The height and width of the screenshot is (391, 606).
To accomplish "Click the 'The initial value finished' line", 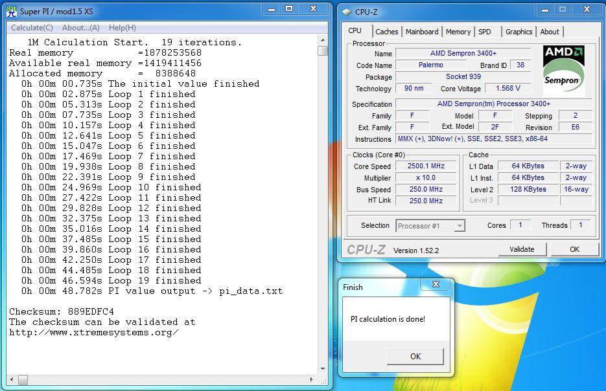I will coord(140,84).
